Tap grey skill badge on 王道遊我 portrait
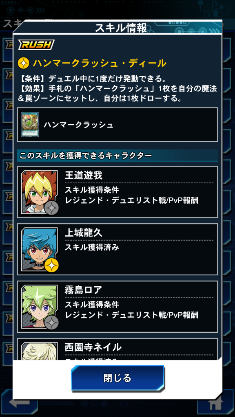The height and width of the screenshot is (417, 235). click(x=51, y=207)
